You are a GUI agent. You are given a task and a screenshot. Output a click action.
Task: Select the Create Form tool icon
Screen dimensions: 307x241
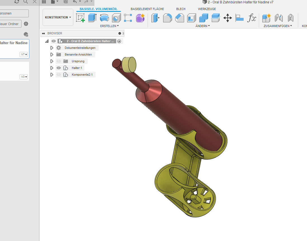click(x=140, y=18)
